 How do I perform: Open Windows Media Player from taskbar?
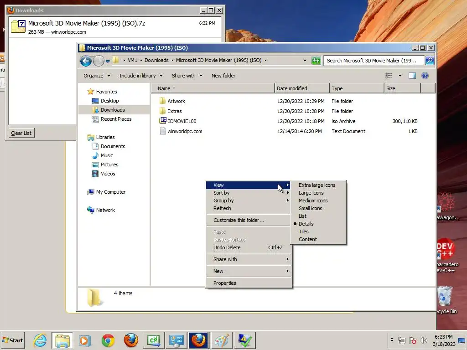tap(84, 340)
